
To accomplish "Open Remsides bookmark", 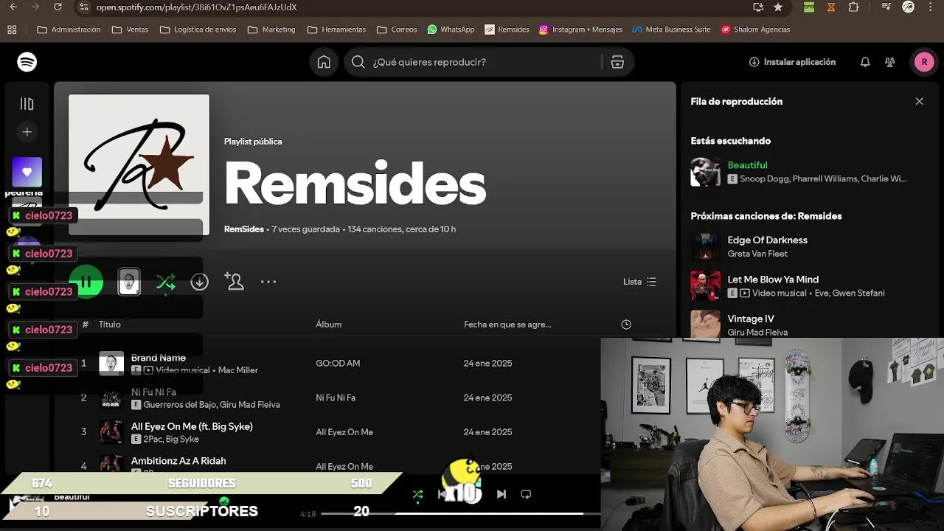I will click(x=507, y=29).
